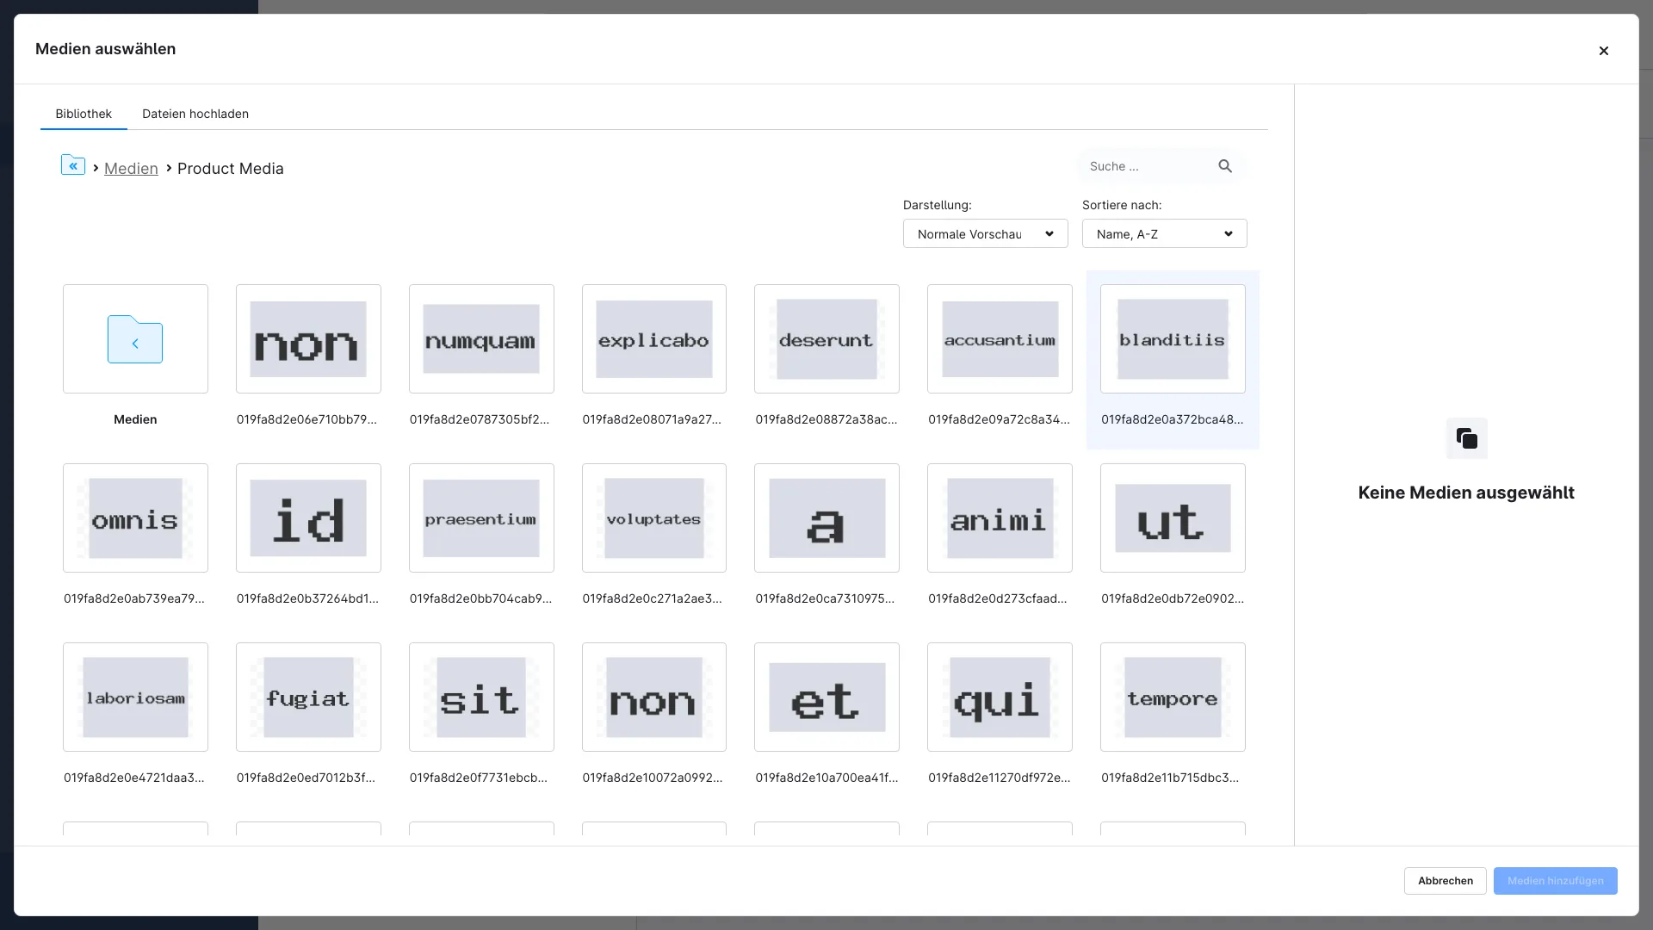
Task: Click filename 019fa8d2e0a372bca48...
Action: [1172, 419]
